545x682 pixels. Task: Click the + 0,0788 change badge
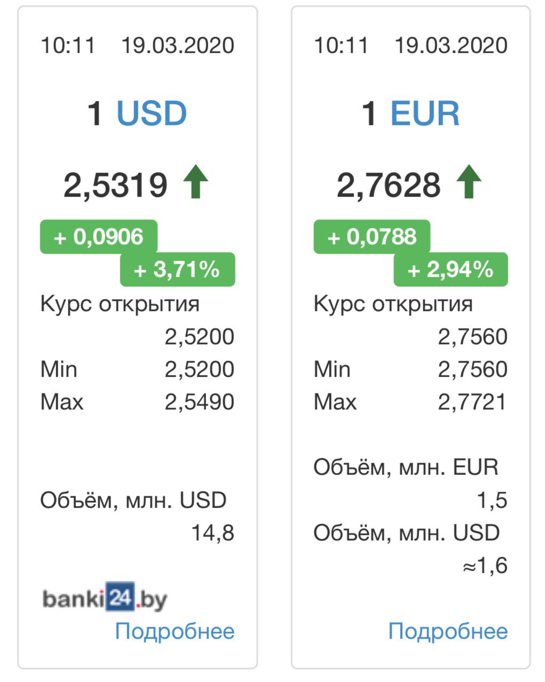[372, 237]
